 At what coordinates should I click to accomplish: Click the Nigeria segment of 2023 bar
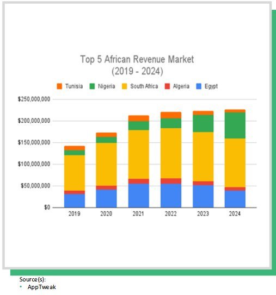(x=203, y=123)
